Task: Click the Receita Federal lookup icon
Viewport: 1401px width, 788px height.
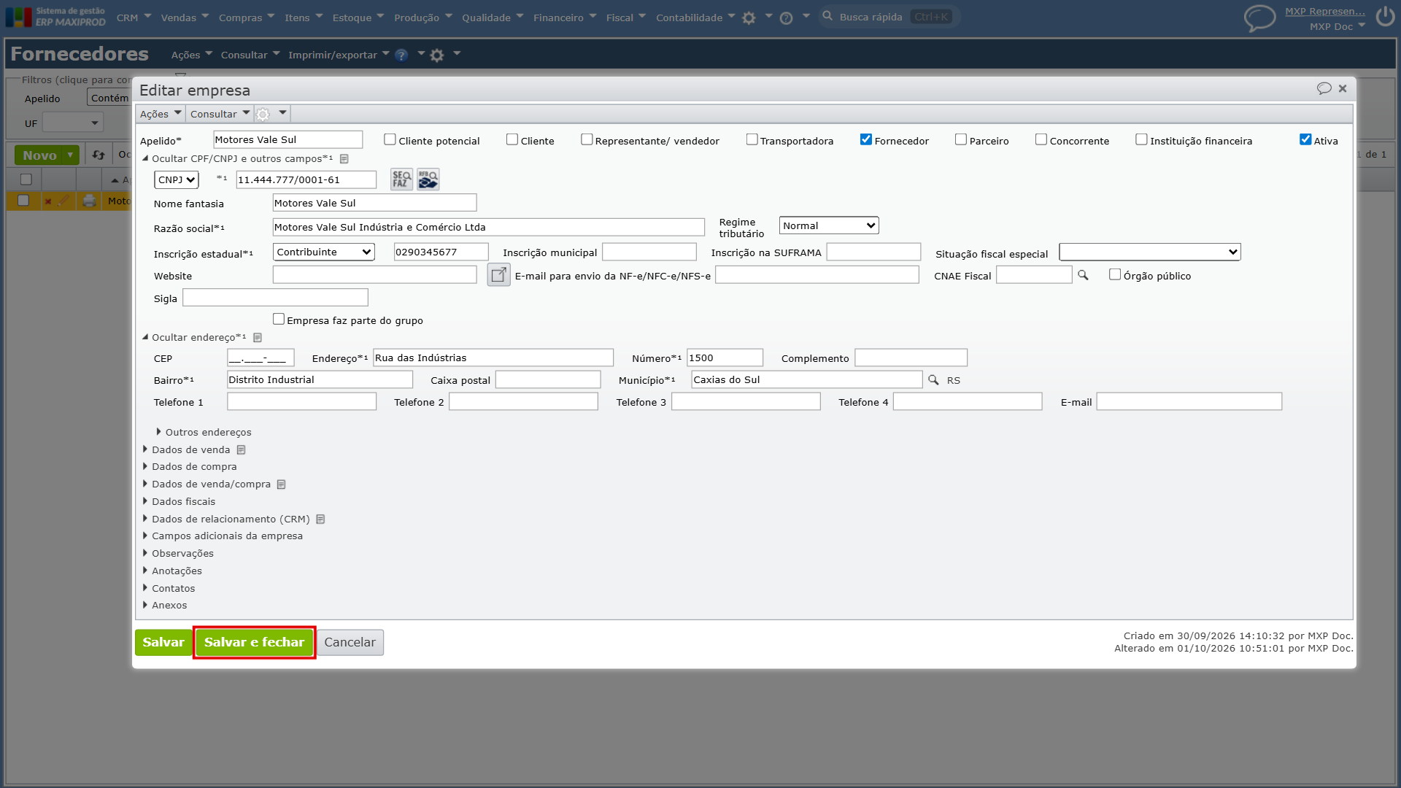Action: pyautogui.click(x=428, y=179)
